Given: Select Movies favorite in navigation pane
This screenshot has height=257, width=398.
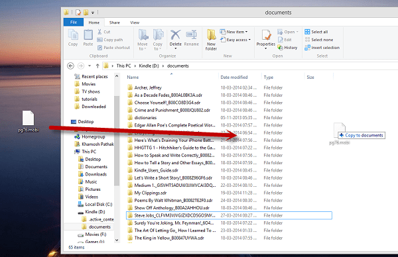Looking at the screenshot, I should tap(85, 84).
